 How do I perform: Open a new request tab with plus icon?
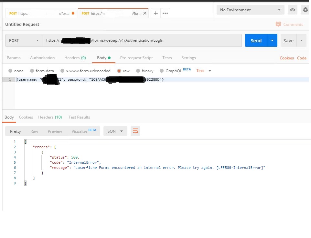click(x=156, y=13)
